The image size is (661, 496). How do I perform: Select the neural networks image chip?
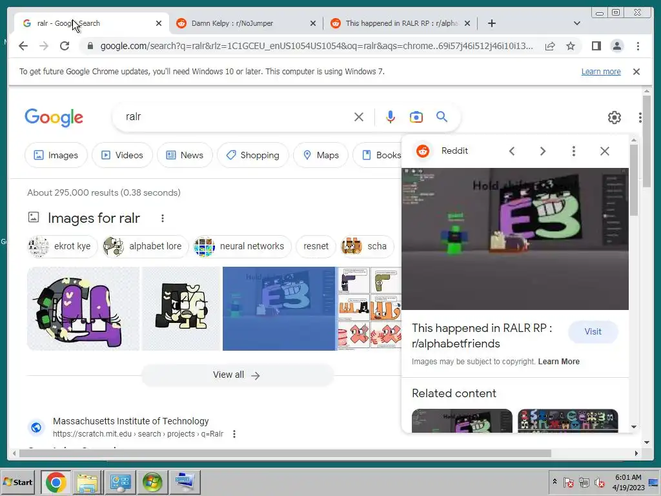[x=242, y=246]
